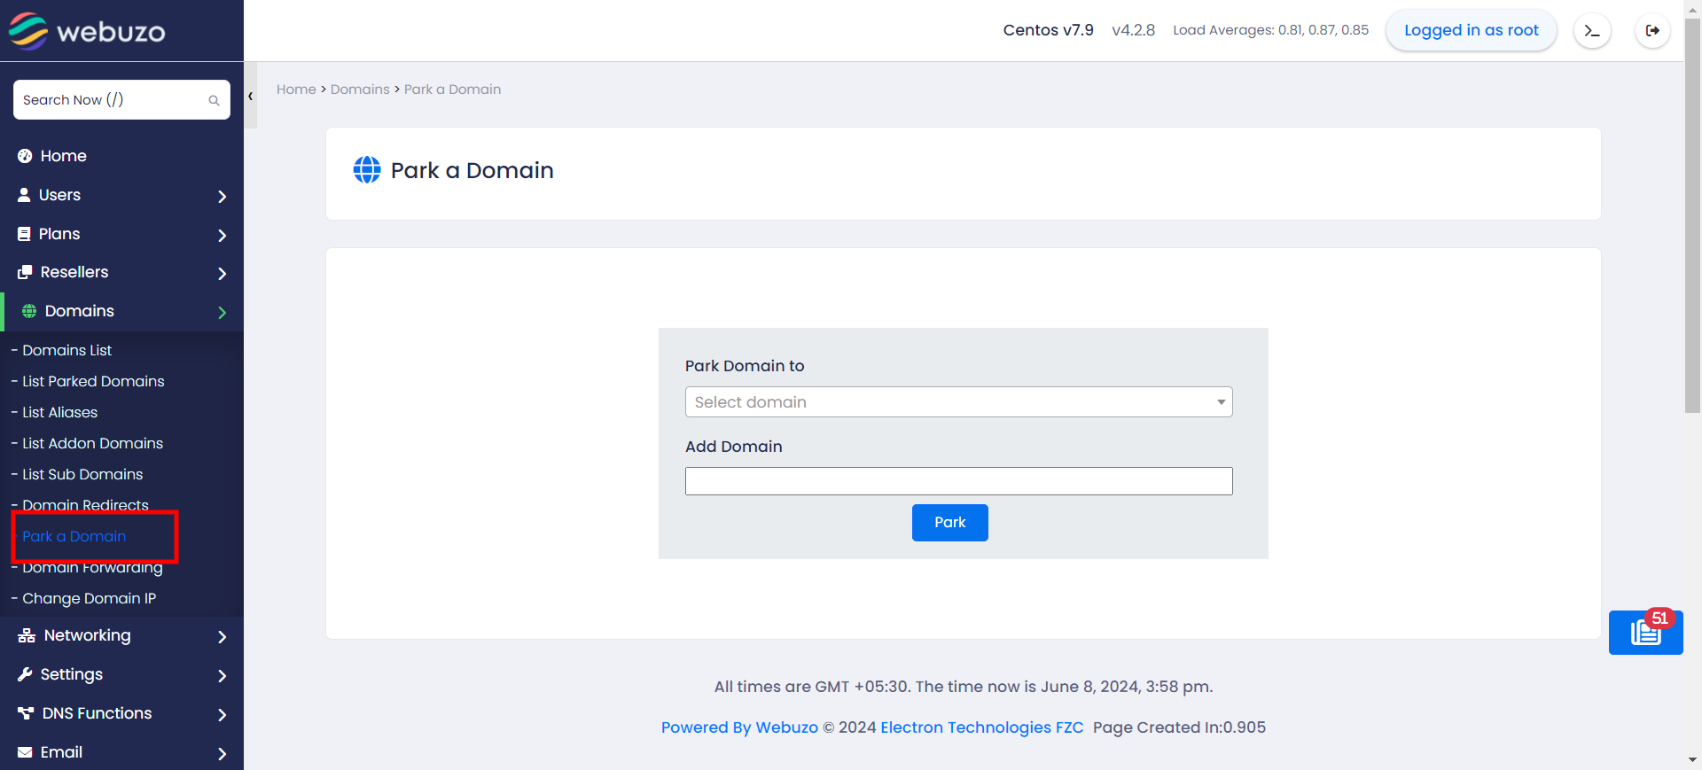Expand the Resellers menu chevron
Screen dimensions: 1702x770
tap(223, 274)
